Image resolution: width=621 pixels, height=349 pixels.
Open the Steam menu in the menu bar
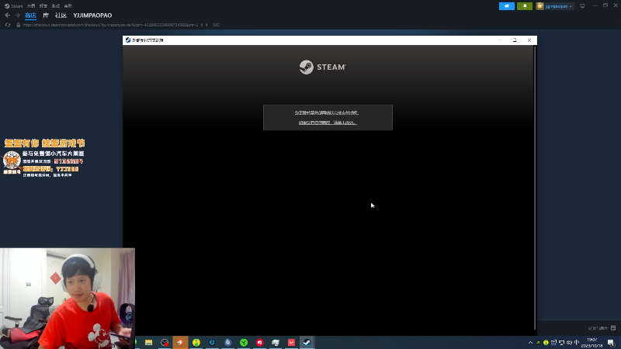[x=14, y=6]
